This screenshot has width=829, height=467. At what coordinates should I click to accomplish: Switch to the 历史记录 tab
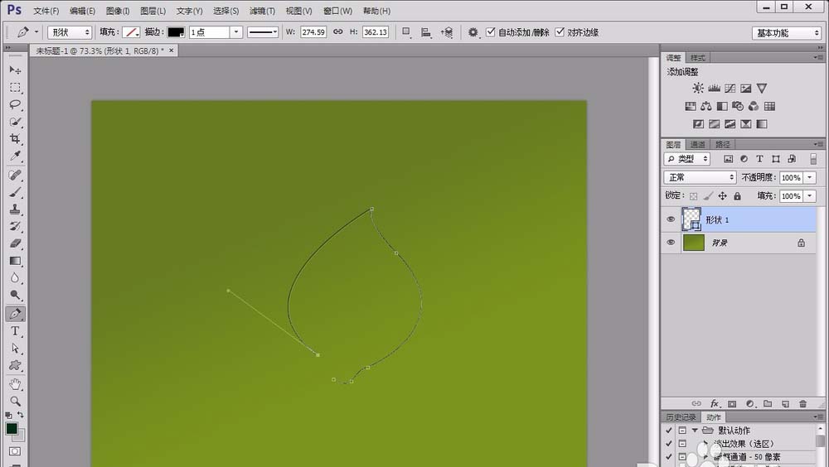(x=681, y=417)
